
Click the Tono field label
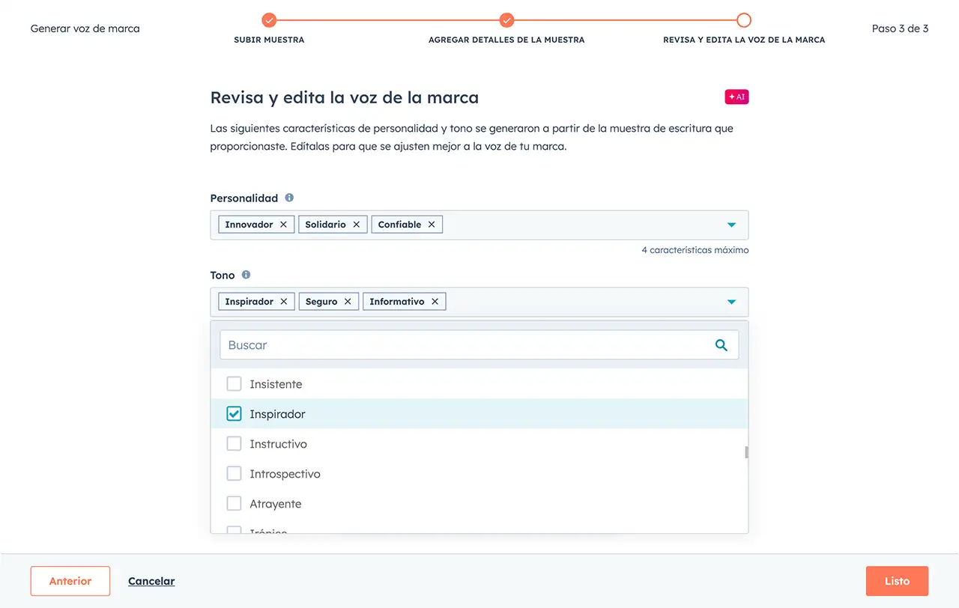223,276
